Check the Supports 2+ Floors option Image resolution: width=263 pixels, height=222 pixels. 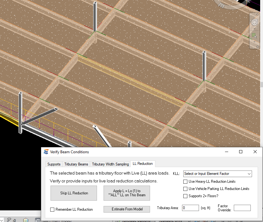coord(185,196)
